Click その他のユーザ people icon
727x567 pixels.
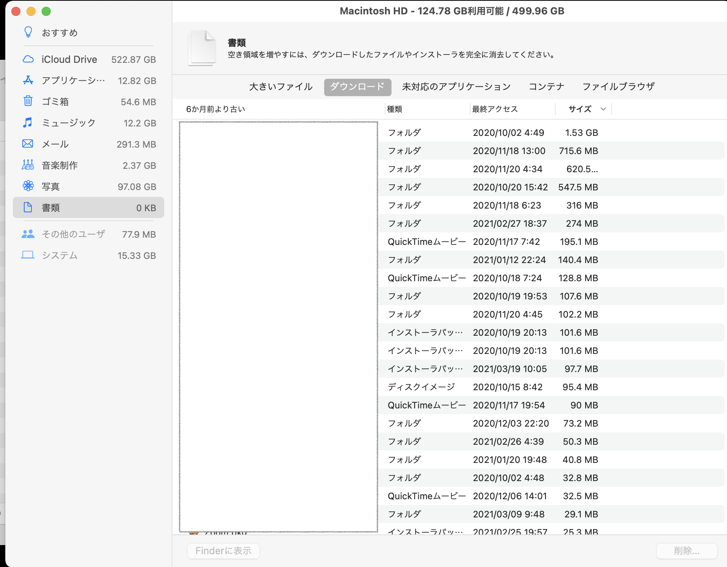pyautogui.click(x=28, y=234)
